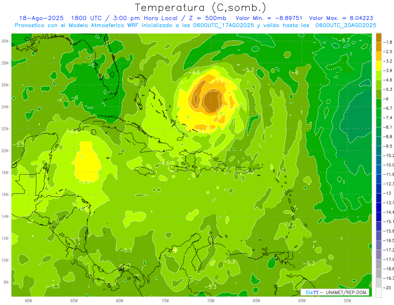Click the "16N" latitude axis label
The width and height of the screenshot is (394, 305).
coord(5,194)
